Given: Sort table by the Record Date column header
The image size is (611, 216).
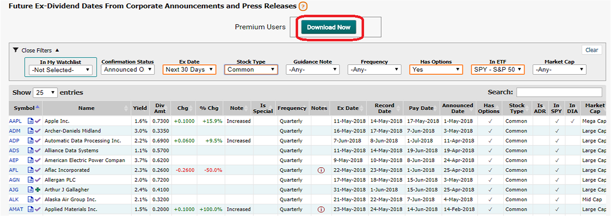Looking at the screenshot, I should (x=384, y=108).
